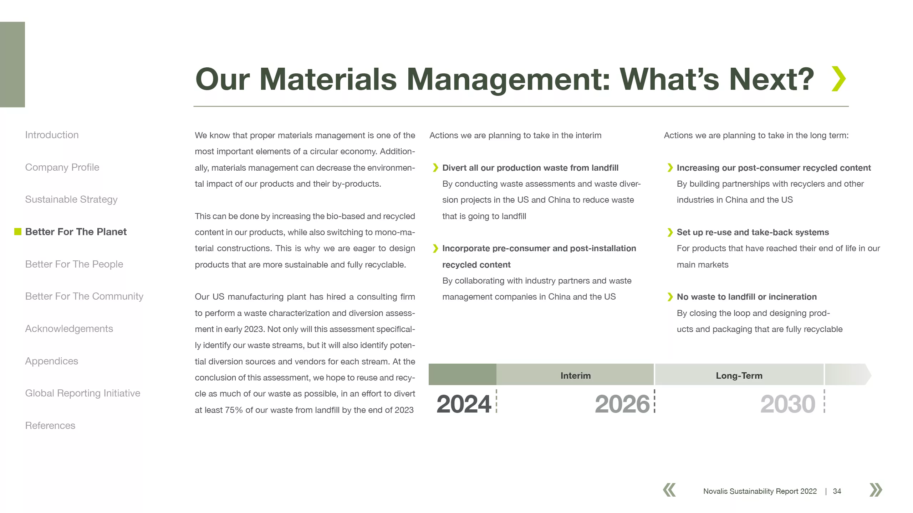Open the Appendices section

click(51, 361)
